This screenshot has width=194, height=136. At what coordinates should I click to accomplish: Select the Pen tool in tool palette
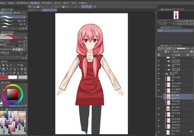click(3, 69)
